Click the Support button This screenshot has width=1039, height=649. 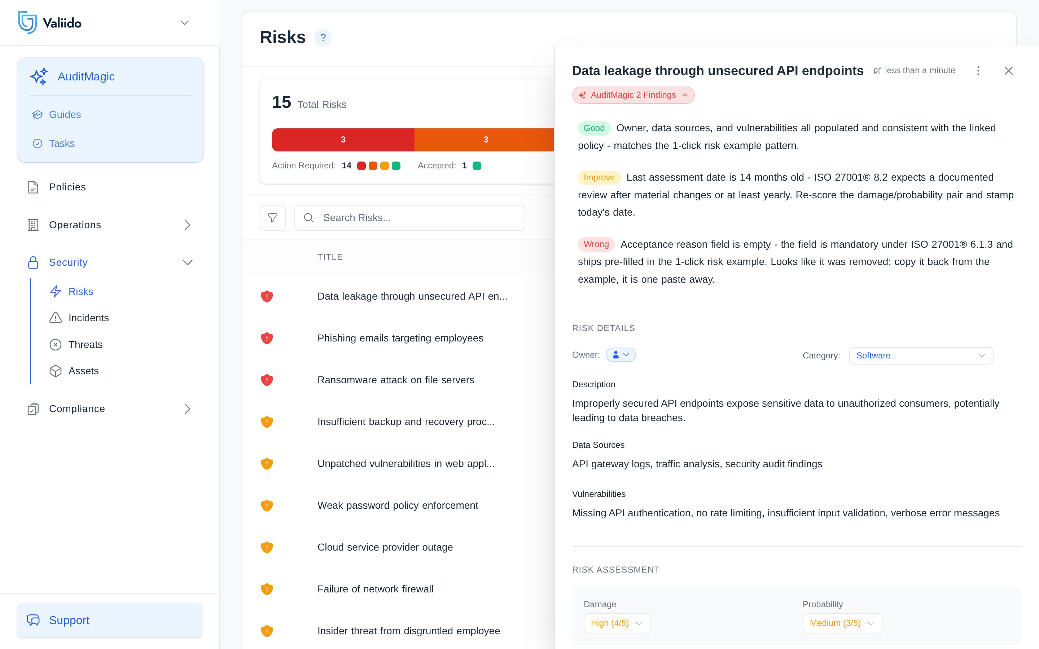pos(110,620)
